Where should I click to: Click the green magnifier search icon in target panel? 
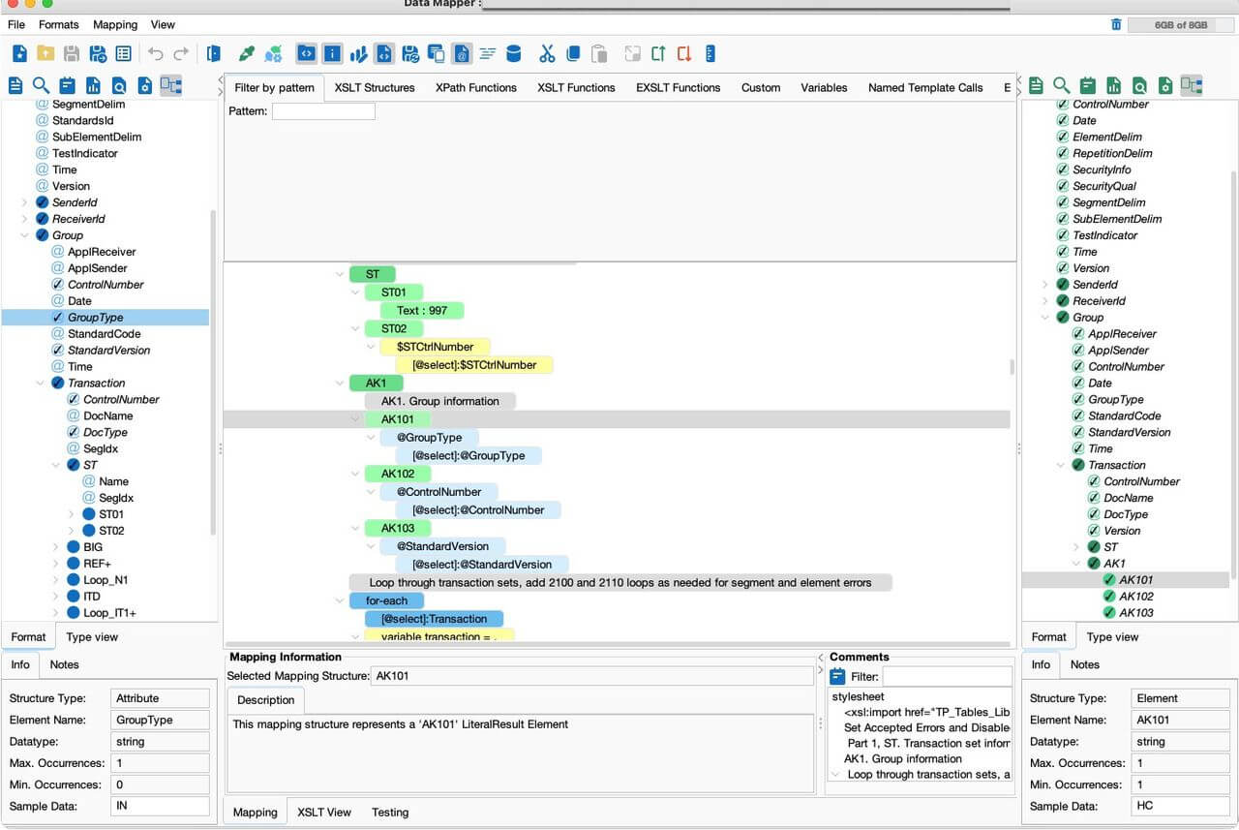(1062, 85)
